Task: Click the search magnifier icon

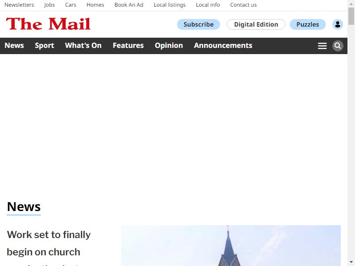Action: 338,46
